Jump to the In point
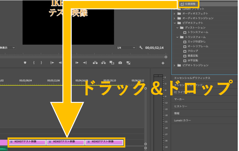Viewport: 239px width, 151px height. tap(52, 63)
